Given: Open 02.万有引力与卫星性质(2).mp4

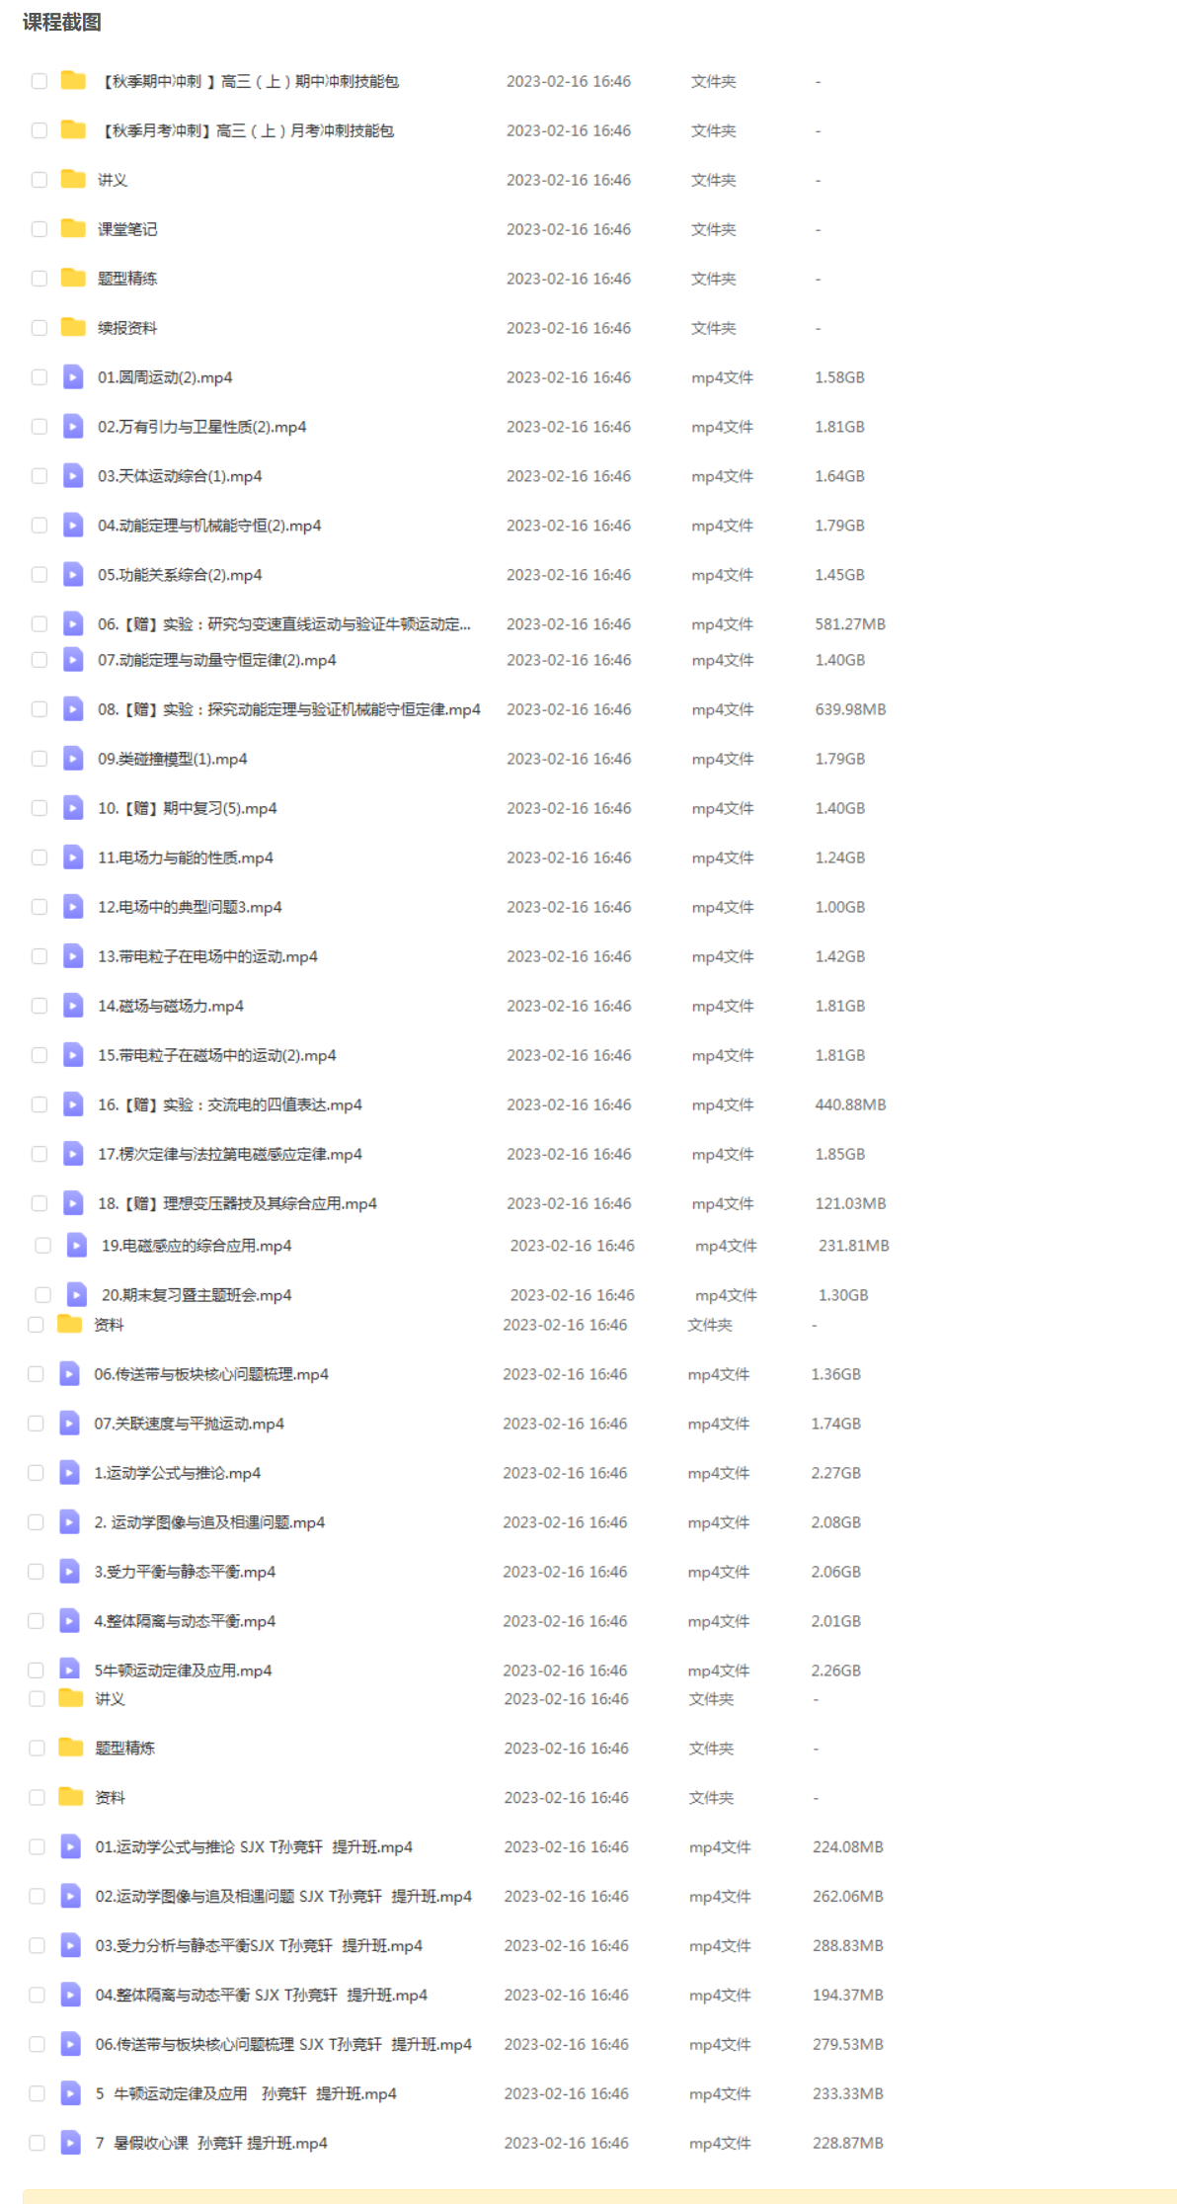Looking at the screenshot, I should point(201,427).
